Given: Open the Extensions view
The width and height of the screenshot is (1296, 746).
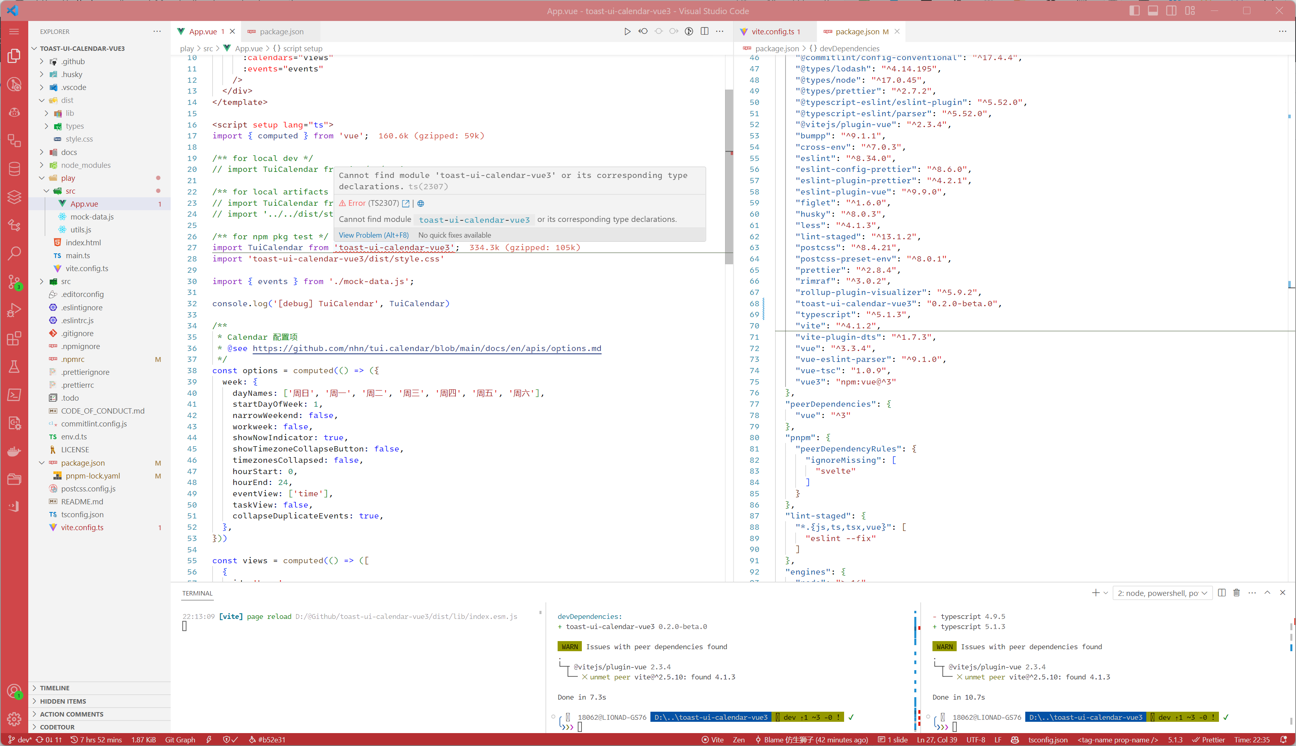Looking at the screenshot, I should point(15,339).
